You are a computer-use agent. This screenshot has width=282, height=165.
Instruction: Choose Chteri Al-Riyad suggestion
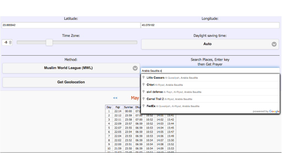click(210, 85)
